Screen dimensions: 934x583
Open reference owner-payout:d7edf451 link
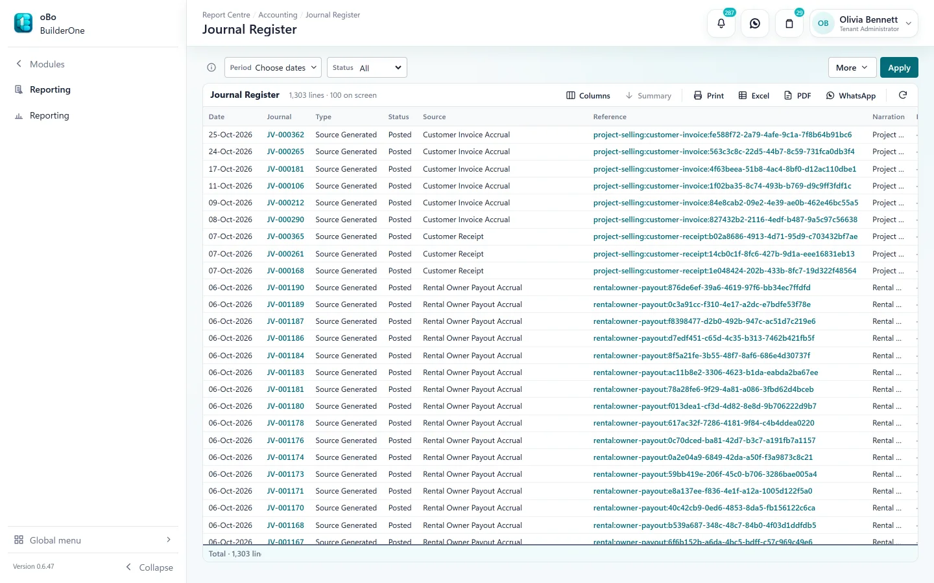(x=704, y=338)
